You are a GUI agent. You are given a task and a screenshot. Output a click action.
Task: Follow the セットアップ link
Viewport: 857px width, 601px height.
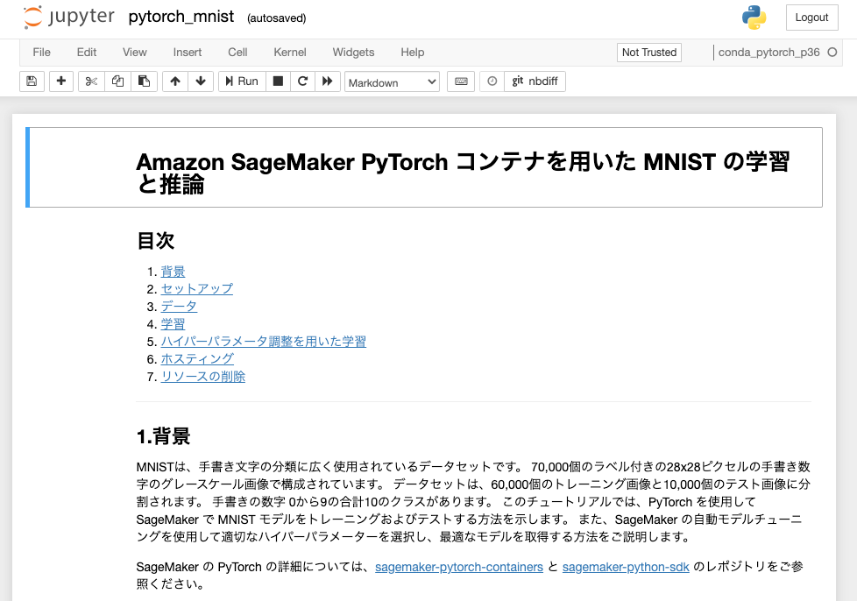point(197,289)
